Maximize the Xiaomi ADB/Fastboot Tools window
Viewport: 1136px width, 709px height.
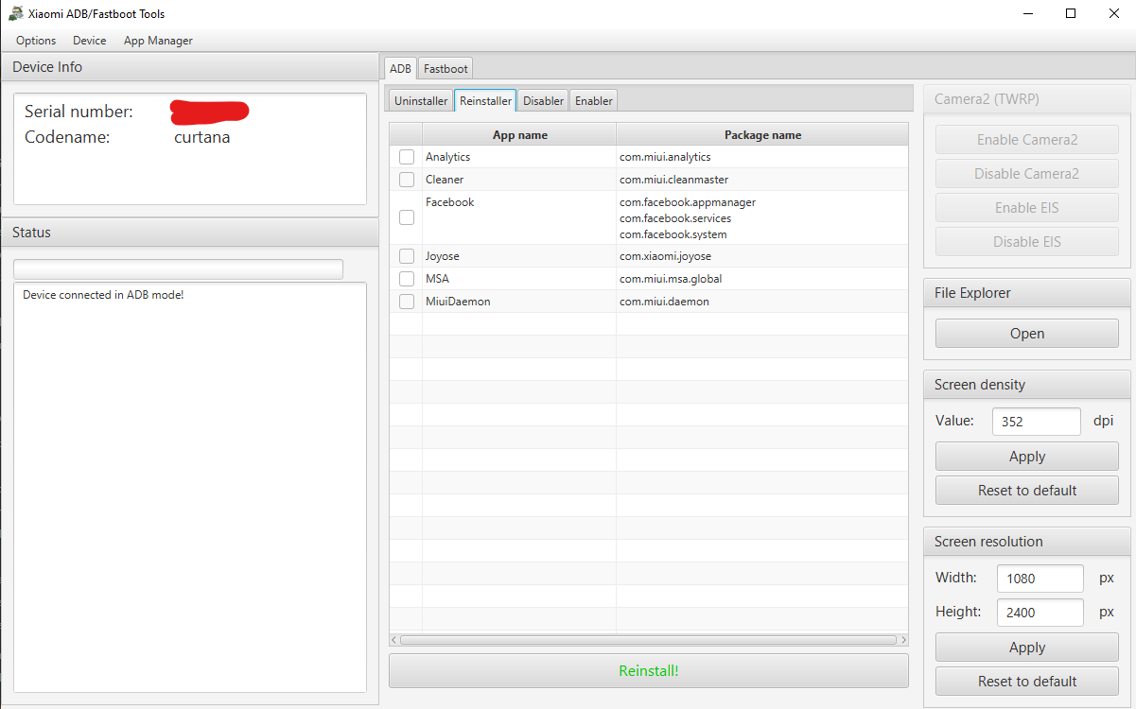[1071, 13]
